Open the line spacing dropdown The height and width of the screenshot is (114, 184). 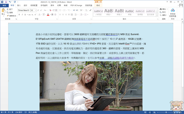(76, 15)
